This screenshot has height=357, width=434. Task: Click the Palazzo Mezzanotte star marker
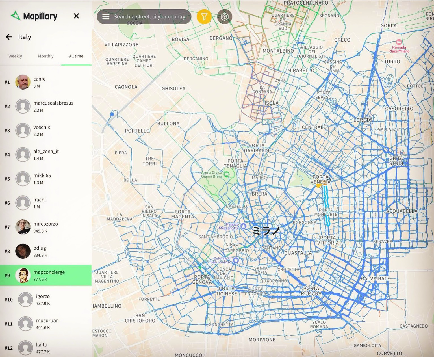[244, 226]
